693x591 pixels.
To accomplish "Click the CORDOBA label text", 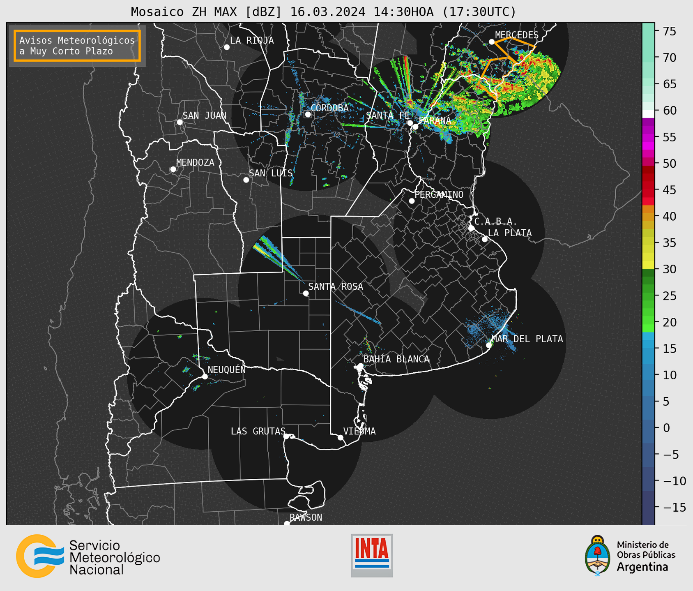I will [x=330, y=108].
